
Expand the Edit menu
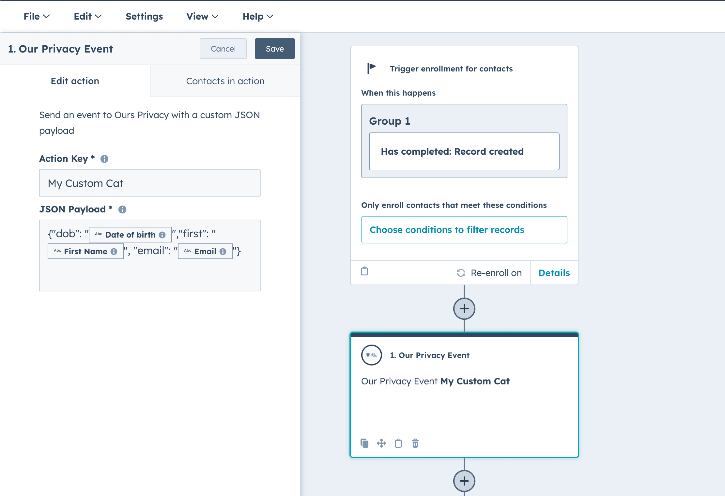point(87,16)
